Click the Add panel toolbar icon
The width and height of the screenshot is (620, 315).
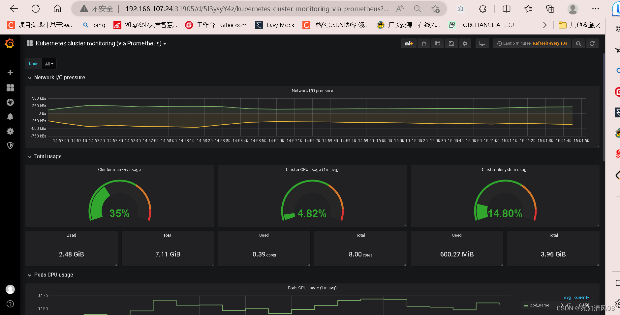tap(409, 43)
